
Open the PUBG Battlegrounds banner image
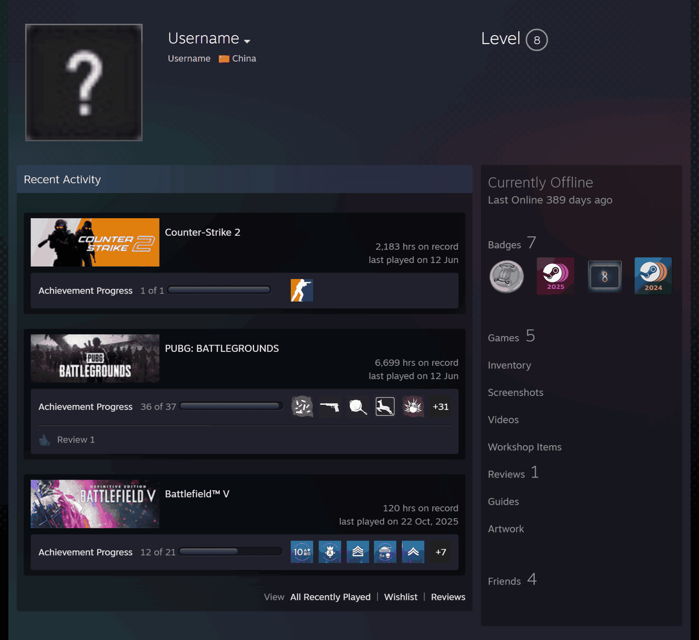(95, 358)
